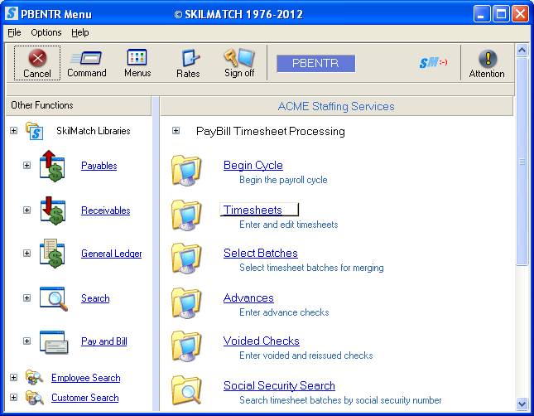The width and height of the screenshot is (534, 416).
Task: Click the Search magnifier icon
Action: coord(53,298)
